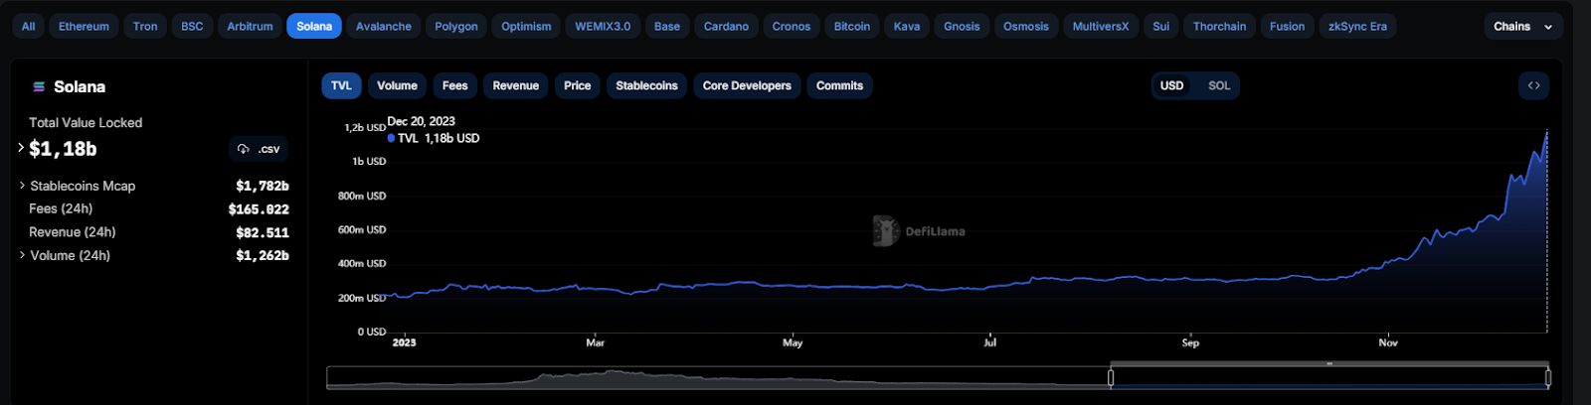Click the right handle of the range slider
The image size is (1591, 405).
[x=1548, y=377]
